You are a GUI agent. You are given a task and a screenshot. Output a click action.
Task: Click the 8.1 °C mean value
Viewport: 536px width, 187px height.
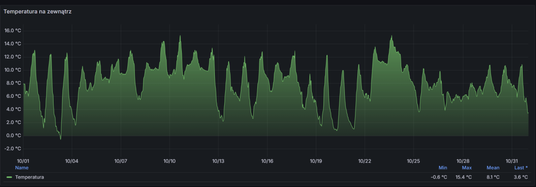(493, 177)
